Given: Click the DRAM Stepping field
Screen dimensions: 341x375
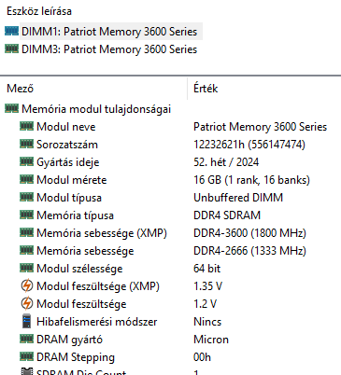Looking at the screenshot, I should pos(170,357).
